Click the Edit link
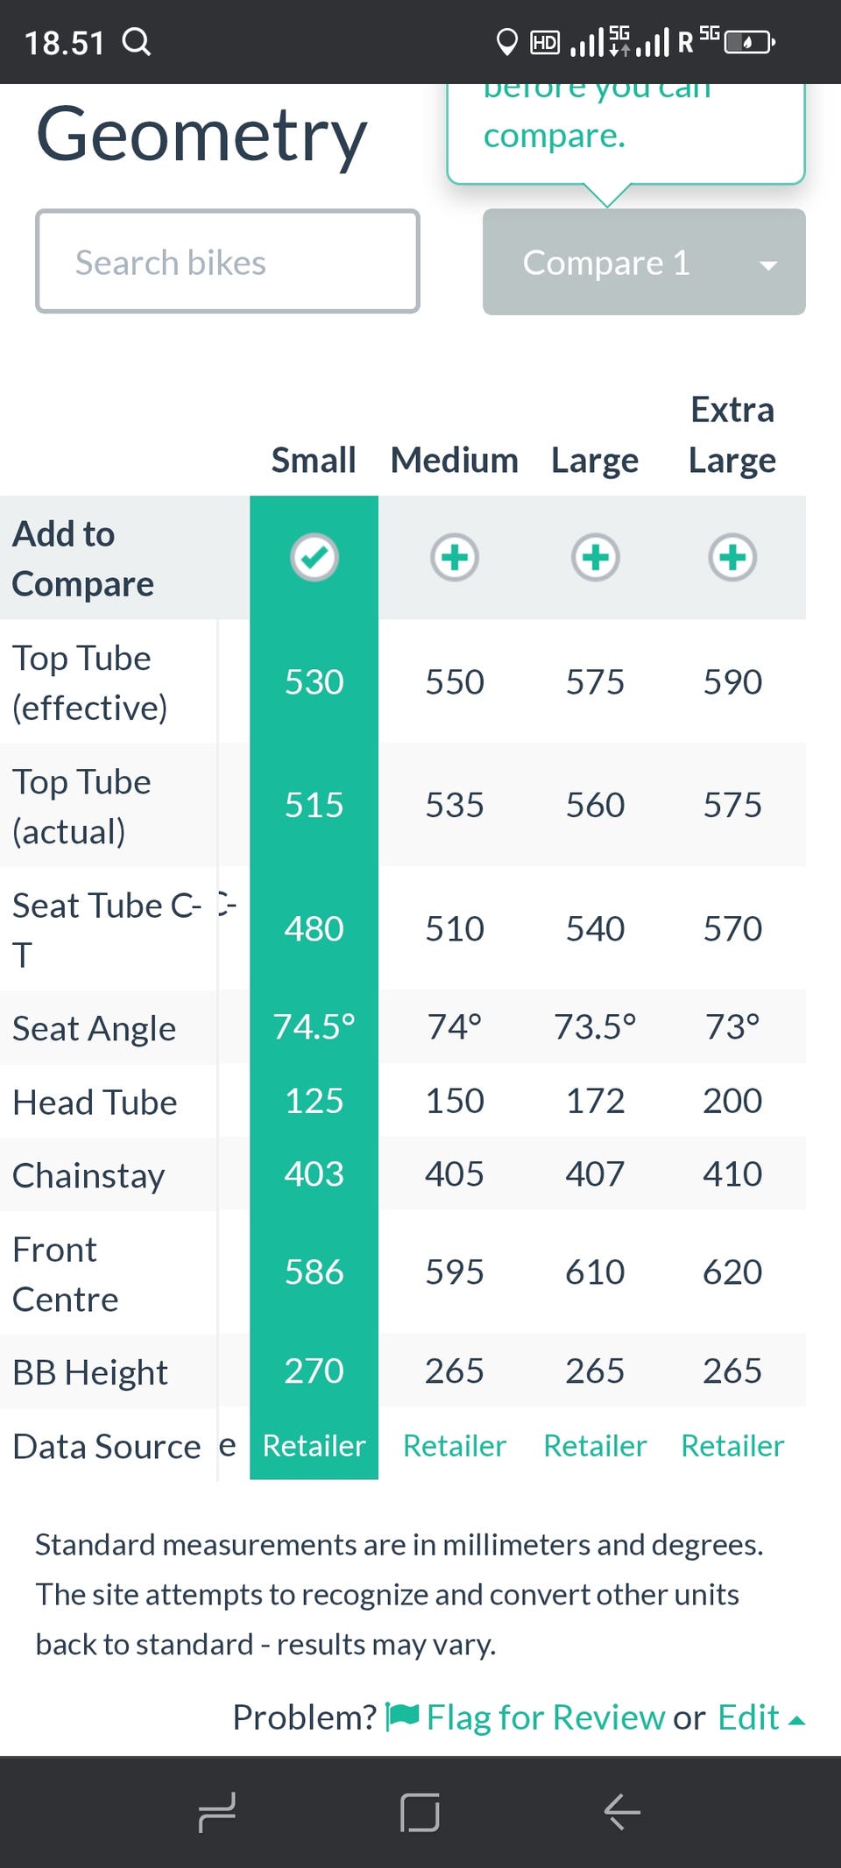This screenshot has width=841, height=1868. point(747,1717)
